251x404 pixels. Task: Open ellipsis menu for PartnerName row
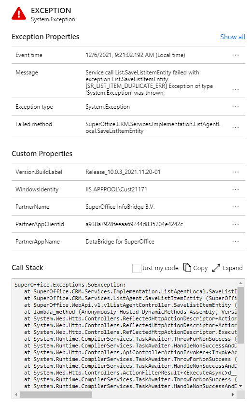tap(235, 207)
